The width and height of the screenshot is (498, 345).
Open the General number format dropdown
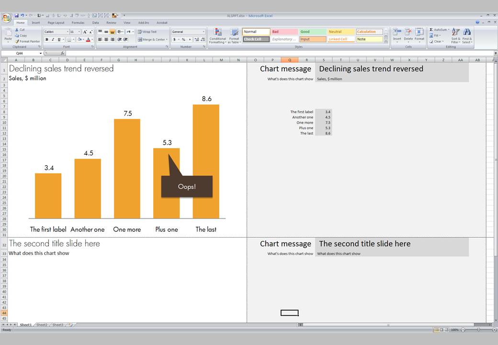pyautogui.click(x=203, y=32)
